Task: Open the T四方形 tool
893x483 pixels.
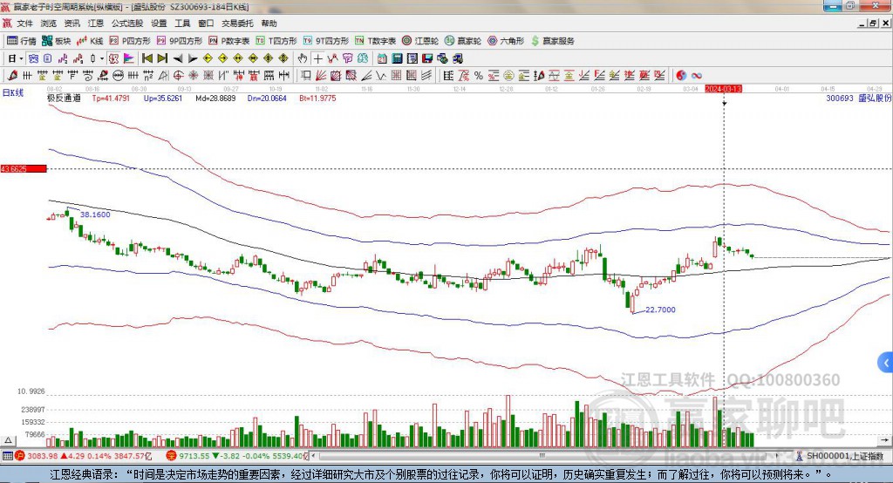Action: tap(276, 41)
